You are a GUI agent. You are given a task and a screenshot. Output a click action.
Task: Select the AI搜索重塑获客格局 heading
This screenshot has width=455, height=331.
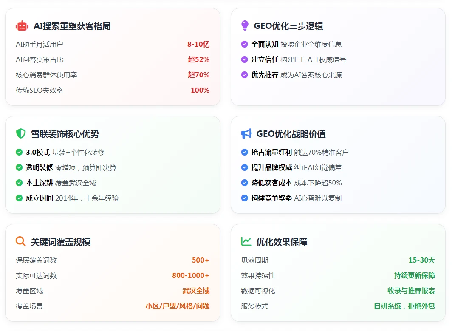(x=72, y=26)
